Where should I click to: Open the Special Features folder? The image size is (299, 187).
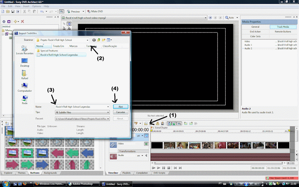click(x=47, y=50)
